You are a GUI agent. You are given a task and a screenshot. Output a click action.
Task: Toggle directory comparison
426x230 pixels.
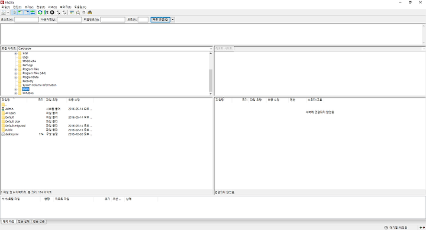coord(78,12)
